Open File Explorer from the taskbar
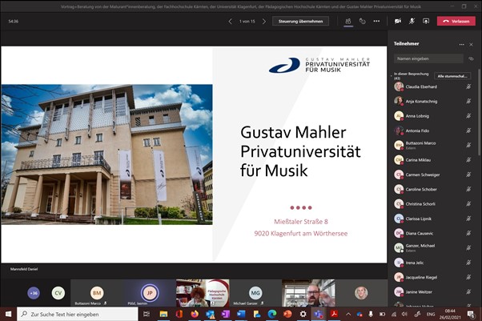This screenshot has width=482, height=321. 163,314
